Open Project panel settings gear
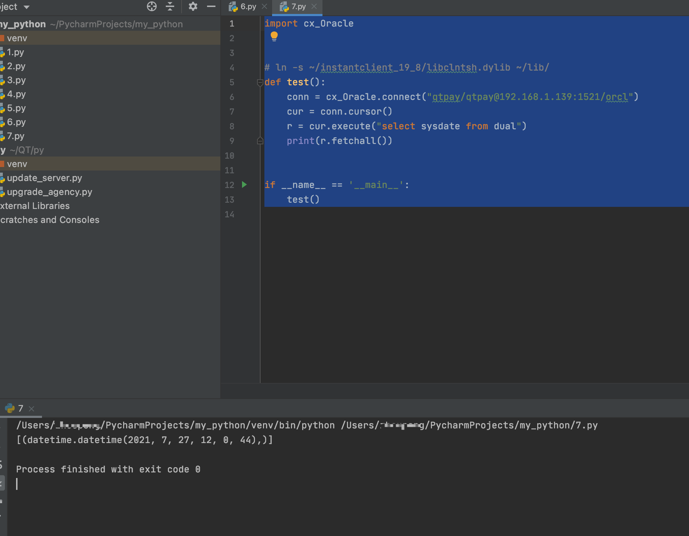The image size is (689, 536). [193, 6]
